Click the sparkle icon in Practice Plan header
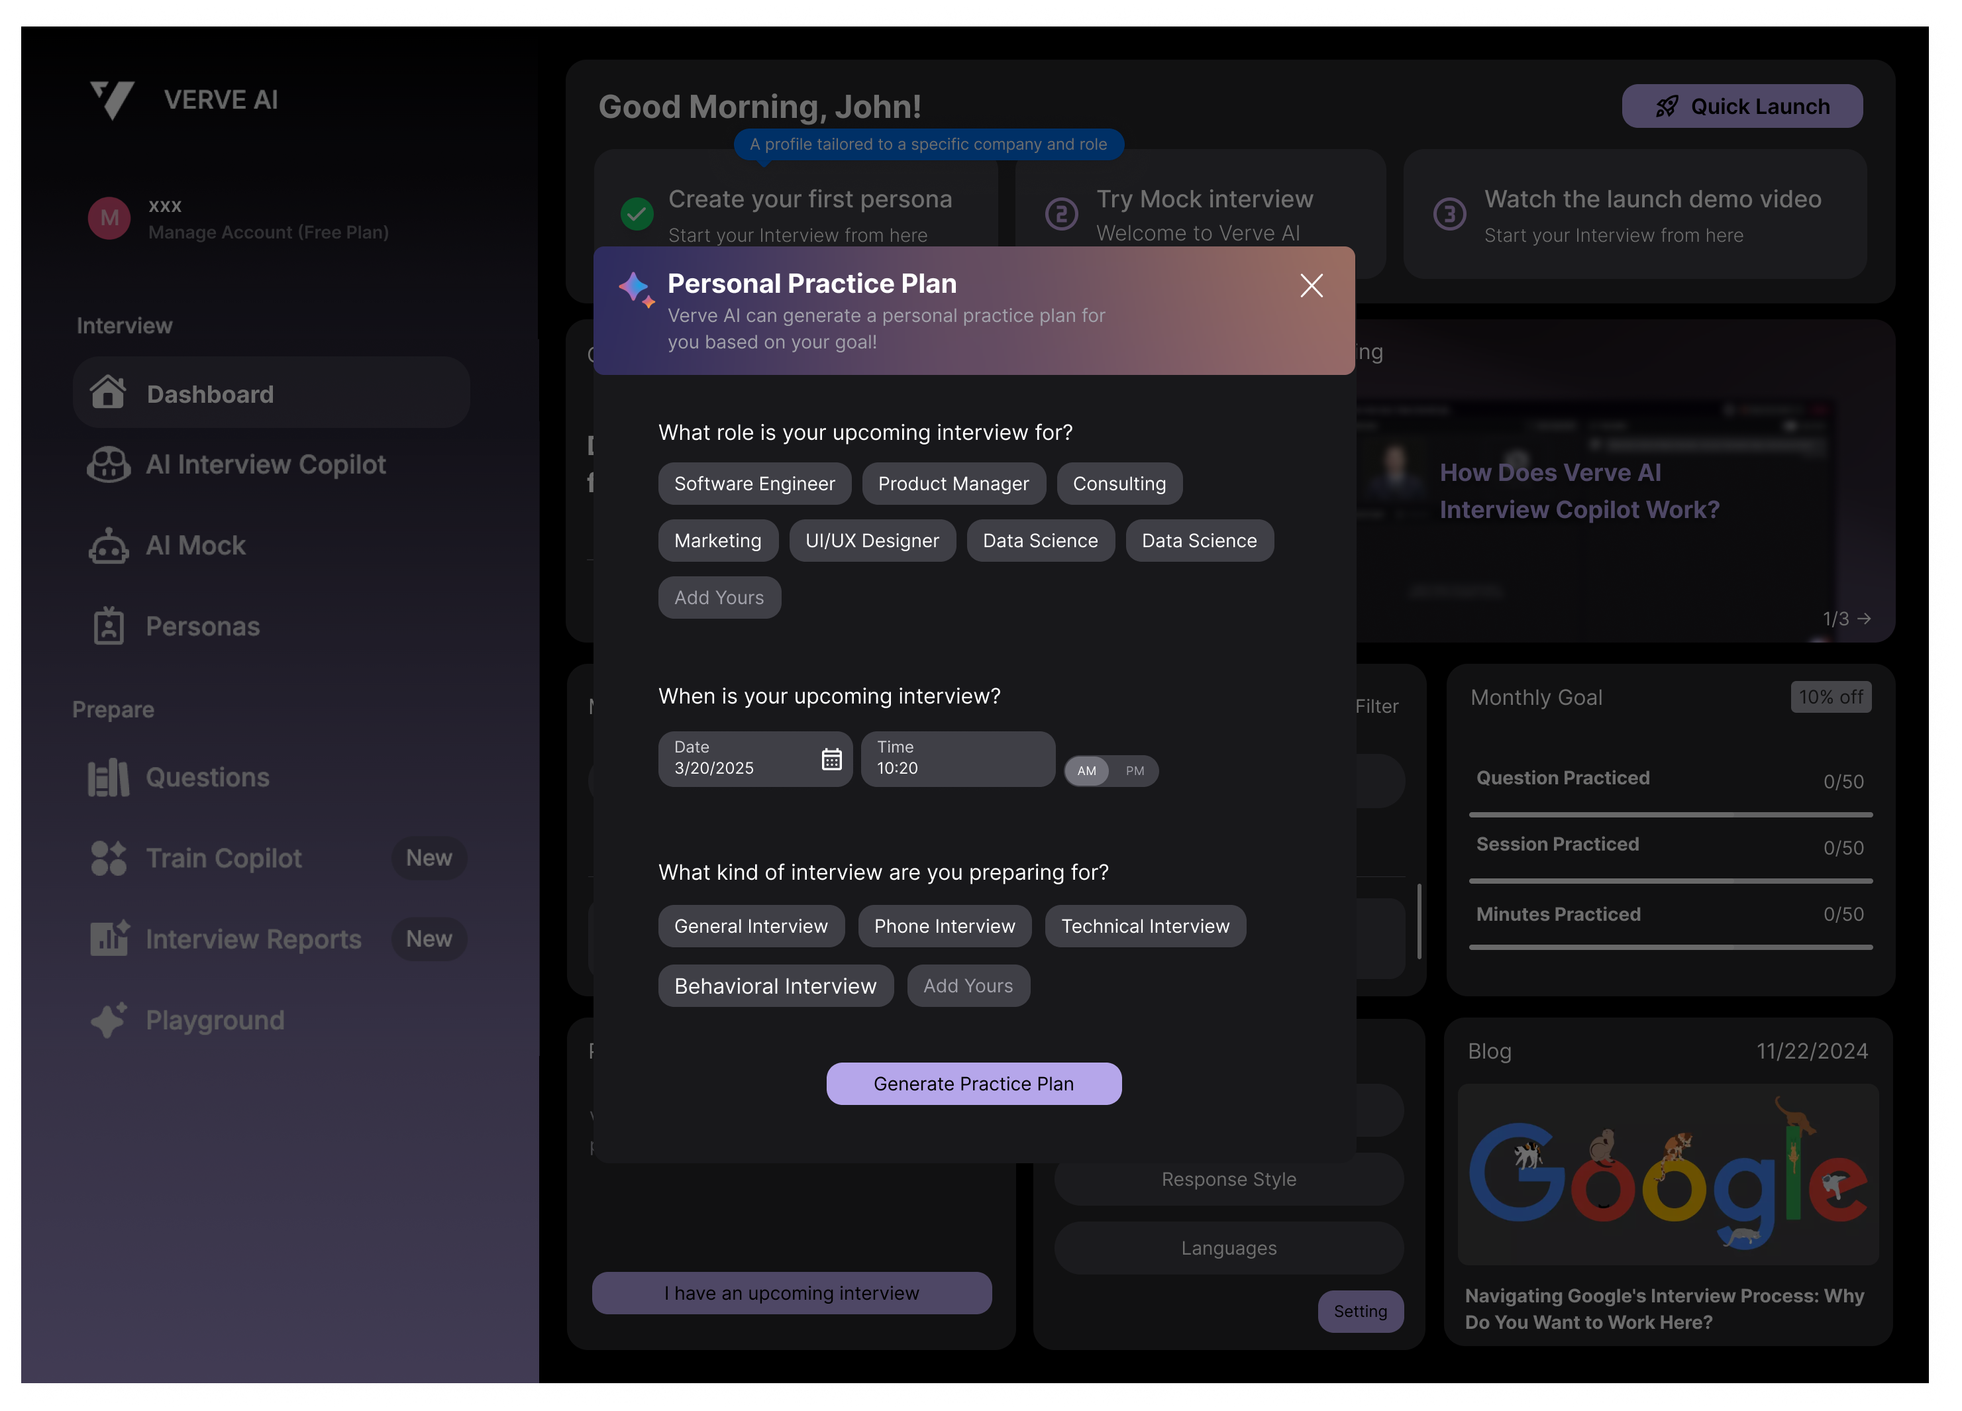The image size is (1962, 1411). coord(636,289)
